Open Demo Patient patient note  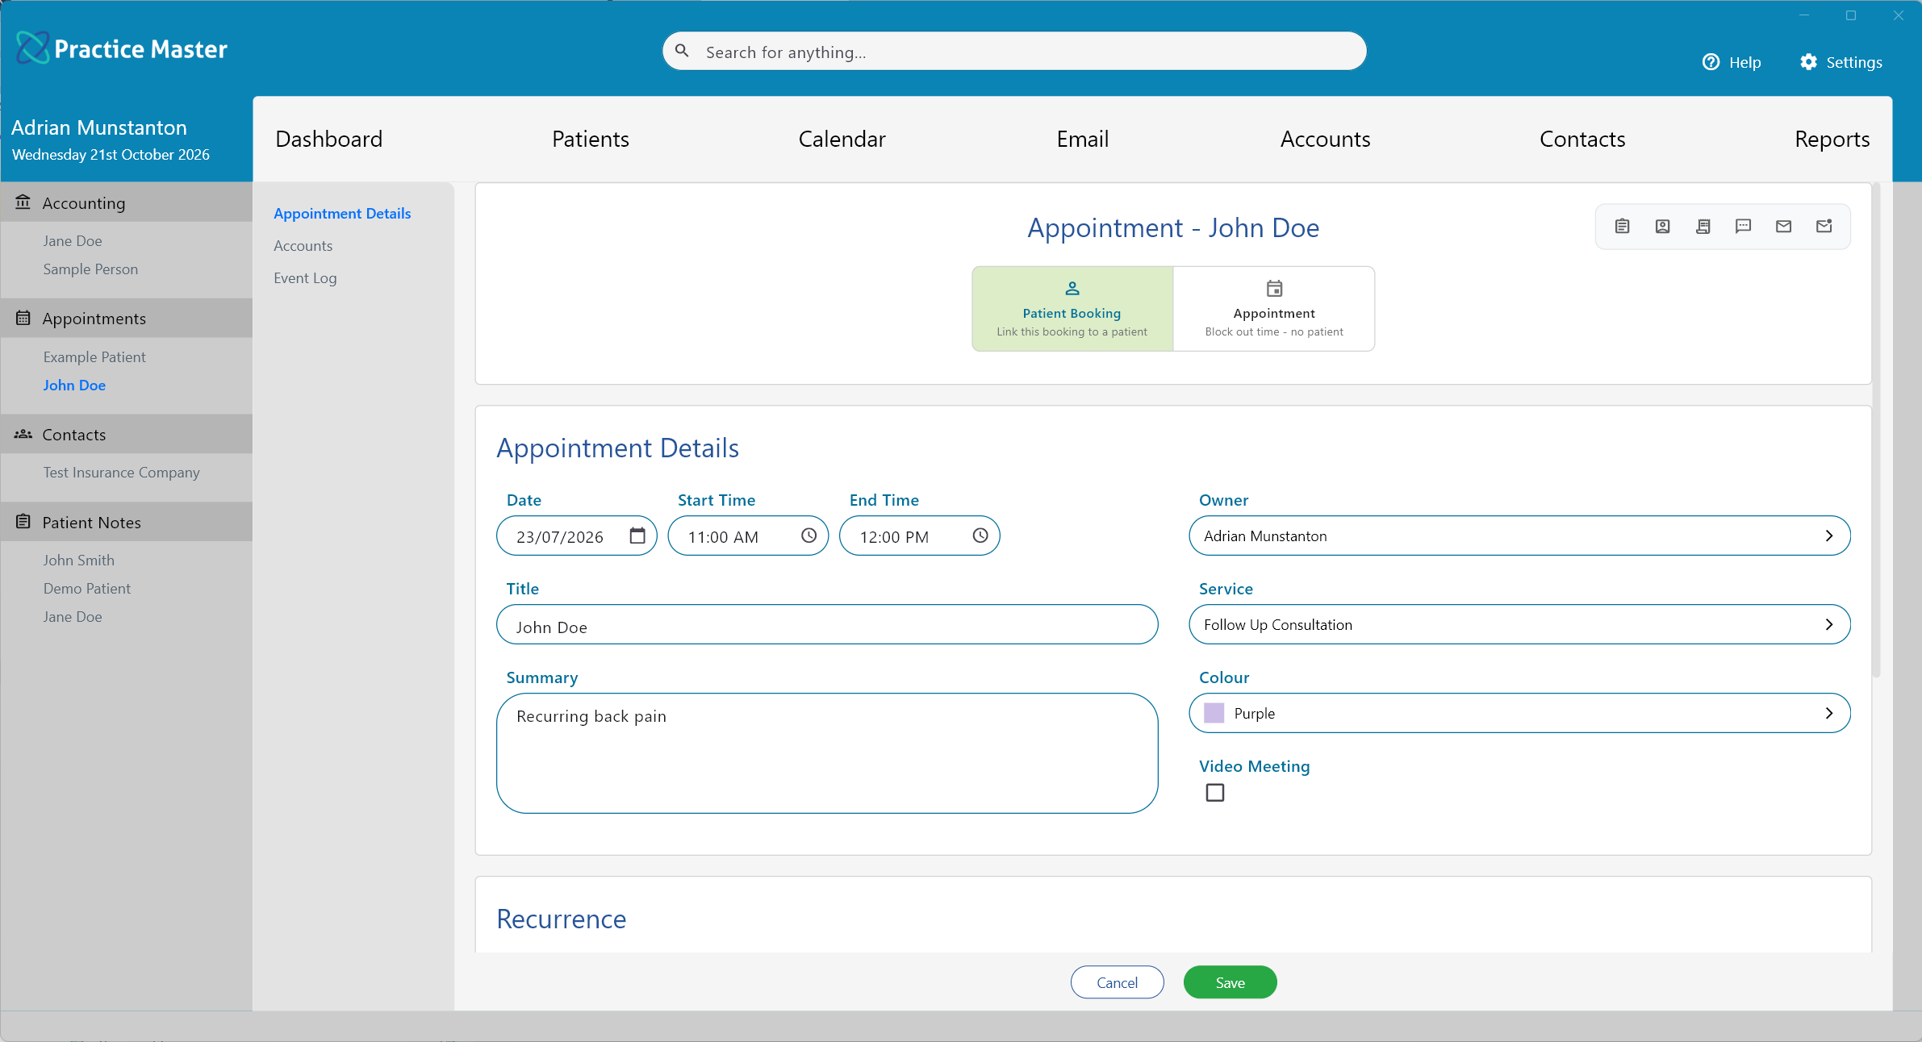click(86, 588)
